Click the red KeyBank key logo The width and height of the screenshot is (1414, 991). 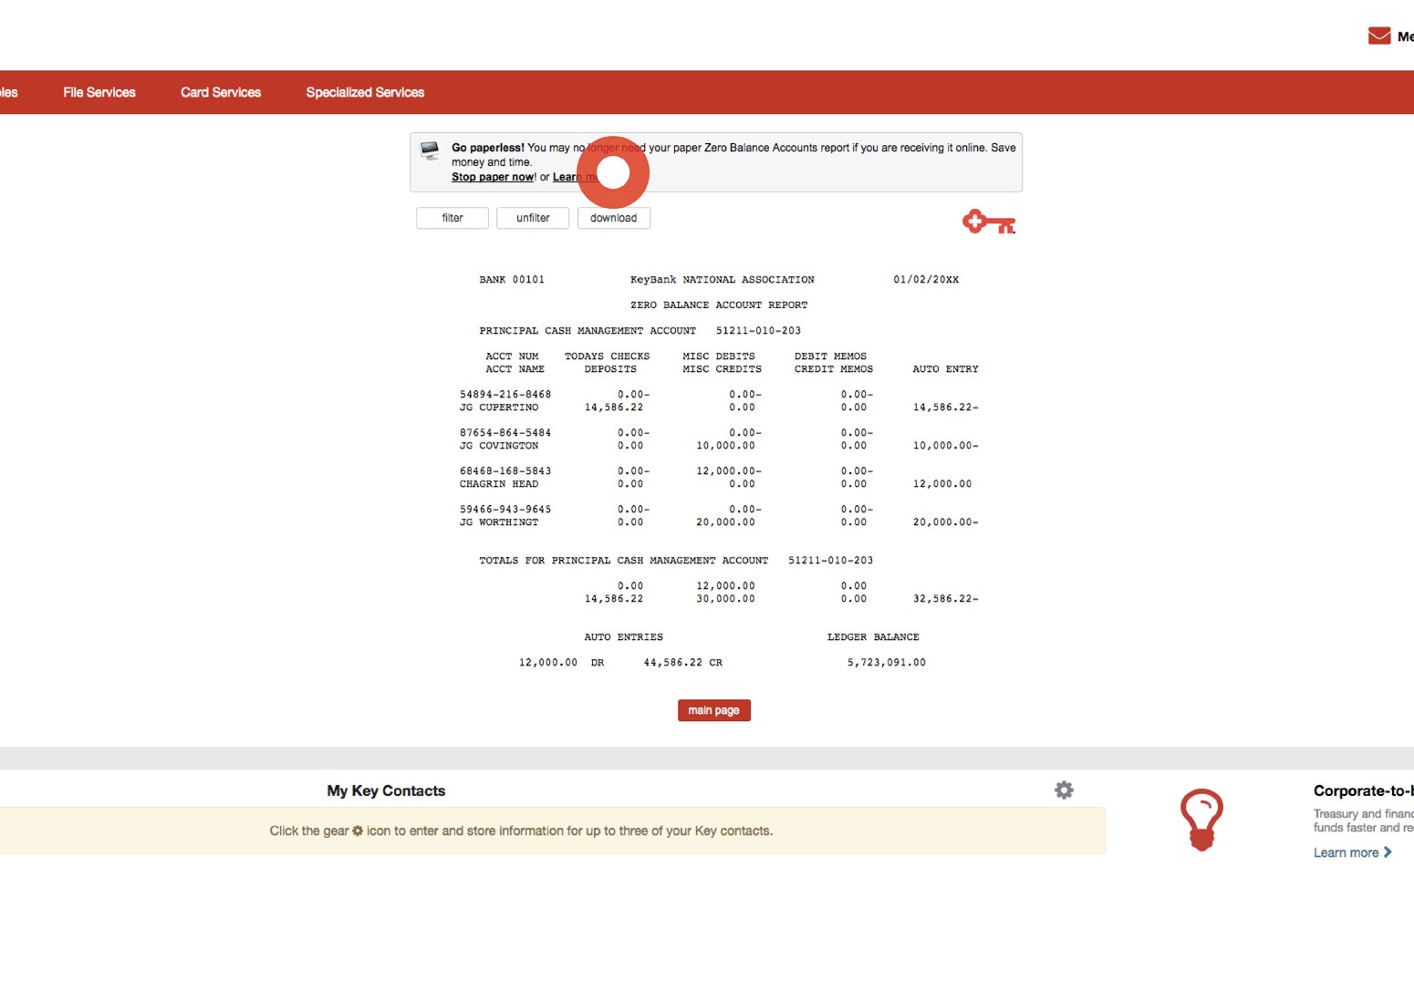point(988,222)
